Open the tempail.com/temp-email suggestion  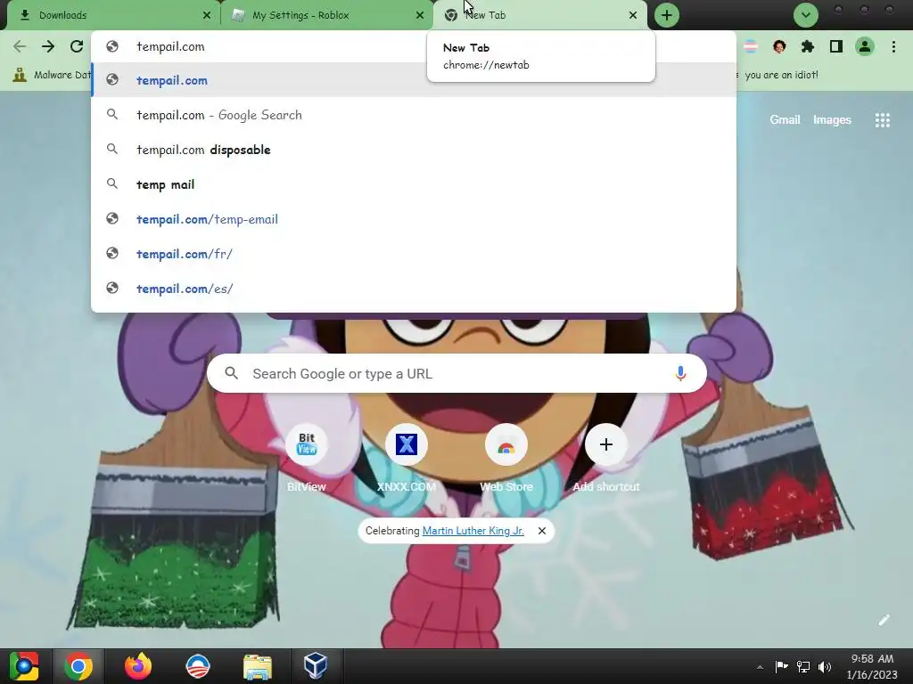tap(414, 219)
